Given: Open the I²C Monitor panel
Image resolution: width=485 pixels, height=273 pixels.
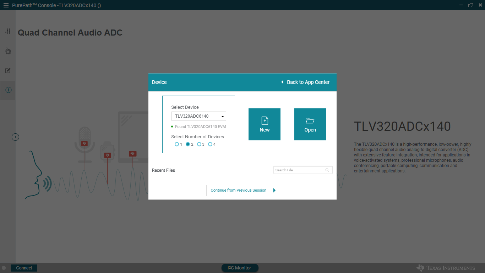Looking at the screenshot, I should tap(240, 268).
